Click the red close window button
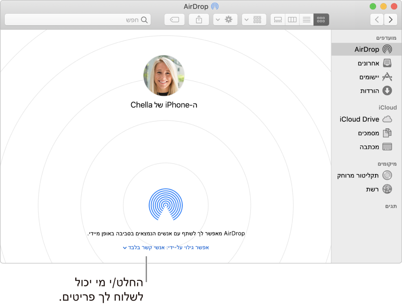Image resolution: width=402 pixels, height=308 pixels. (x=394, y=6)
